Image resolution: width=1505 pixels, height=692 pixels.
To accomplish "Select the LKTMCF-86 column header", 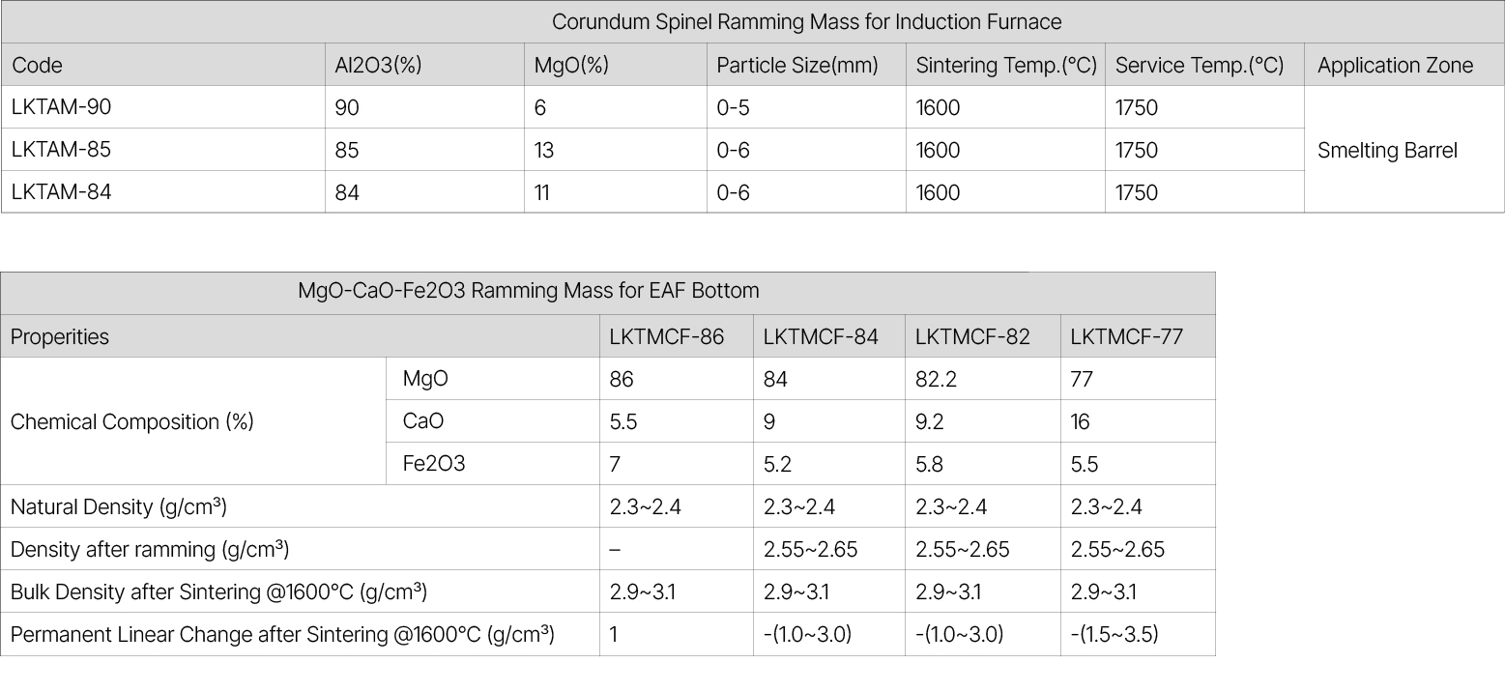I will click(x=666, y=337).
